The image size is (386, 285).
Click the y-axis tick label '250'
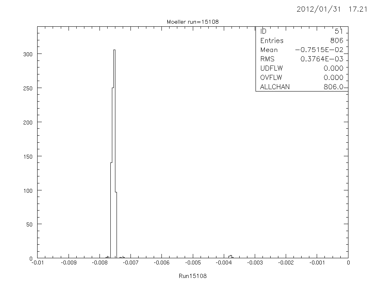[28, 88]
